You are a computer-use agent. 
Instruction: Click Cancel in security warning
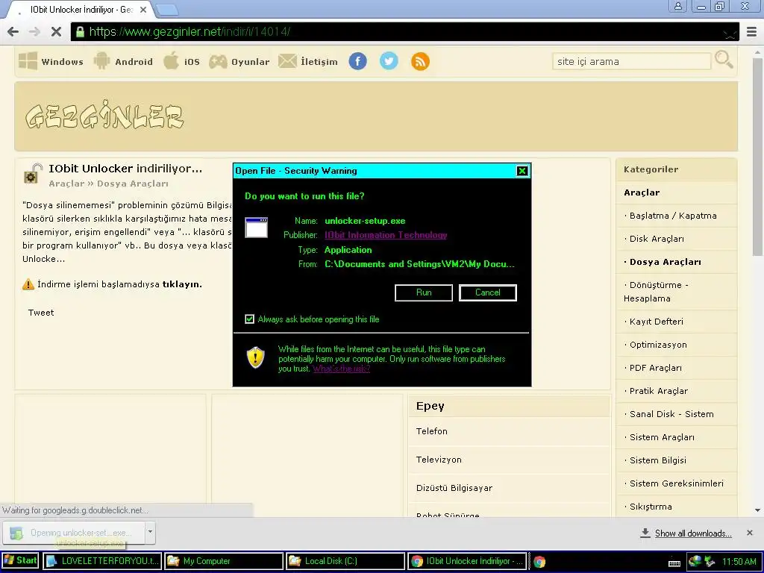tap(488, 292)
